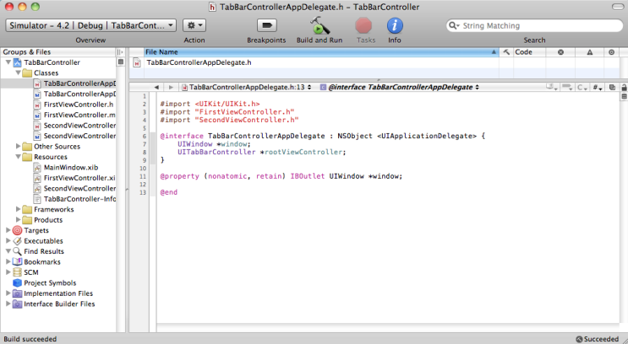Select the FirstViewController.xib resource file
This screenshot has width=628, height=344.
pyautogui.click(x=79, y=178)
